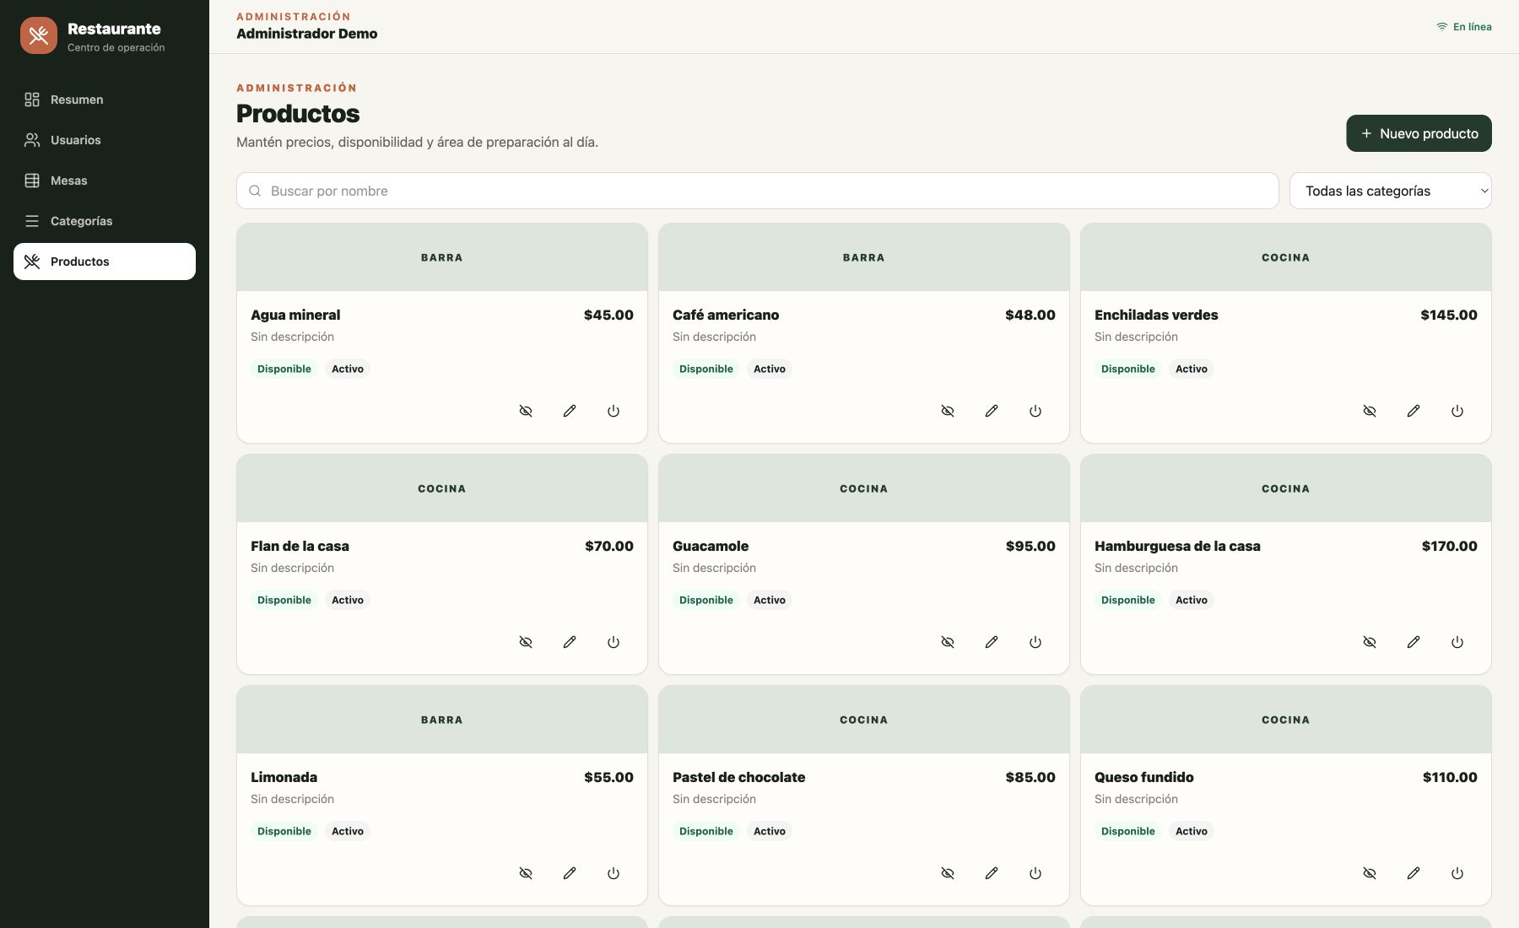Click the En línea status indicator
Image resolution: width=1519 pixels, height=928 pixels.
click(1464, 27)
